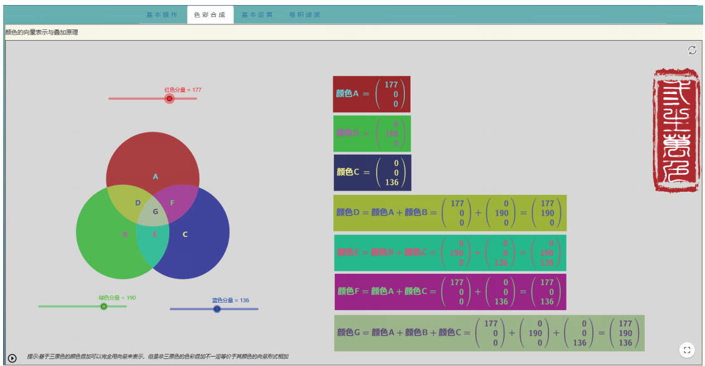
Task: Open the 基本运算 tab
Action: coord(257,14)
